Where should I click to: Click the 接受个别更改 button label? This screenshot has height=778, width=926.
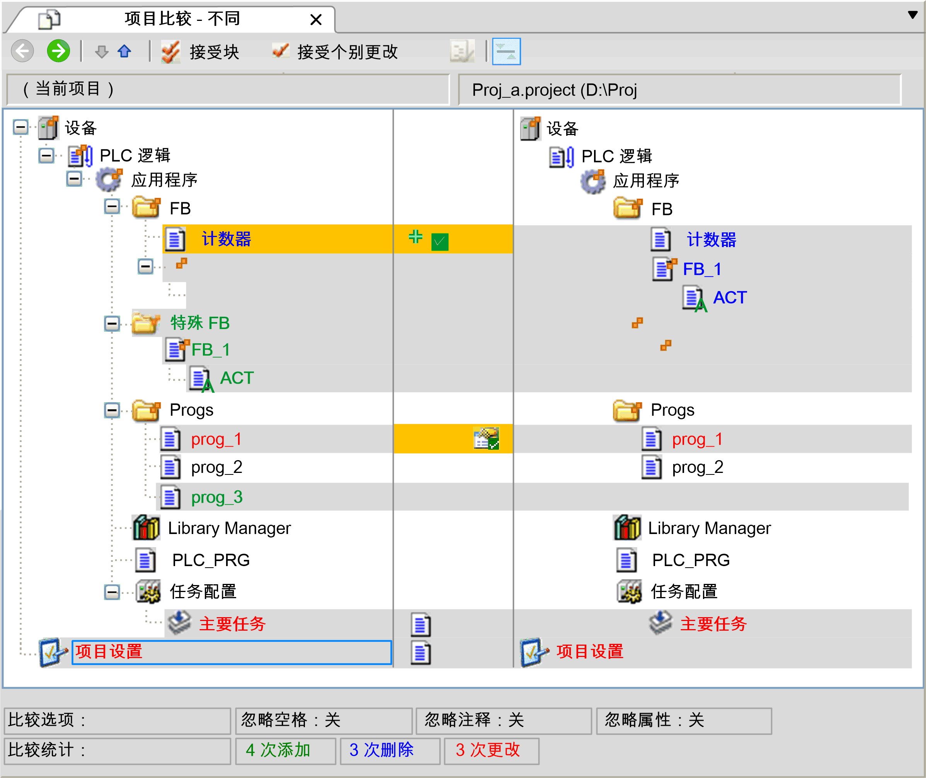pos(347,52)
